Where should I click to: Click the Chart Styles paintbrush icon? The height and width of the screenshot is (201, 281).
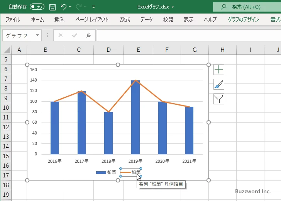coord(219,84)
